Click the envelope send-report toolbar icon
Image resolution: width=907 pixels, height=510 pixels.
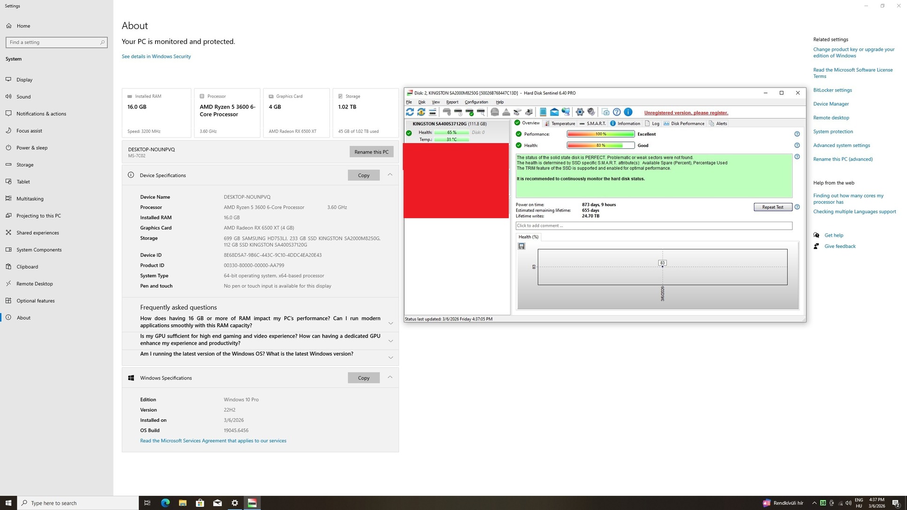(x=554, y=112)
